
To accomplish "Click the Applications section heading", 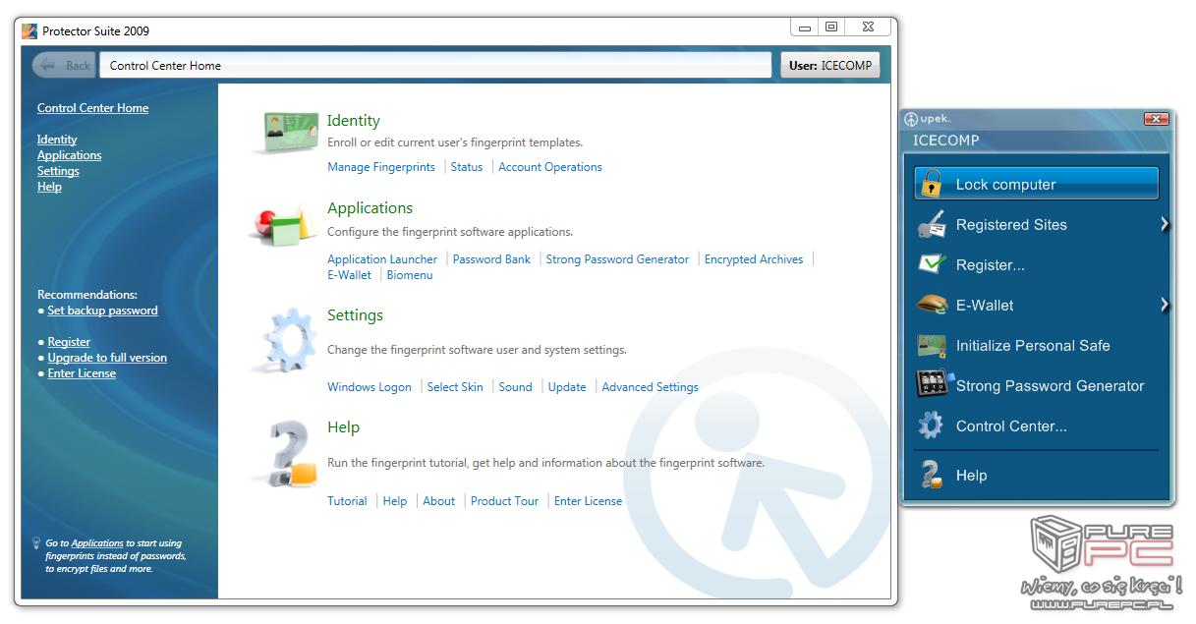I will point(370,208).
